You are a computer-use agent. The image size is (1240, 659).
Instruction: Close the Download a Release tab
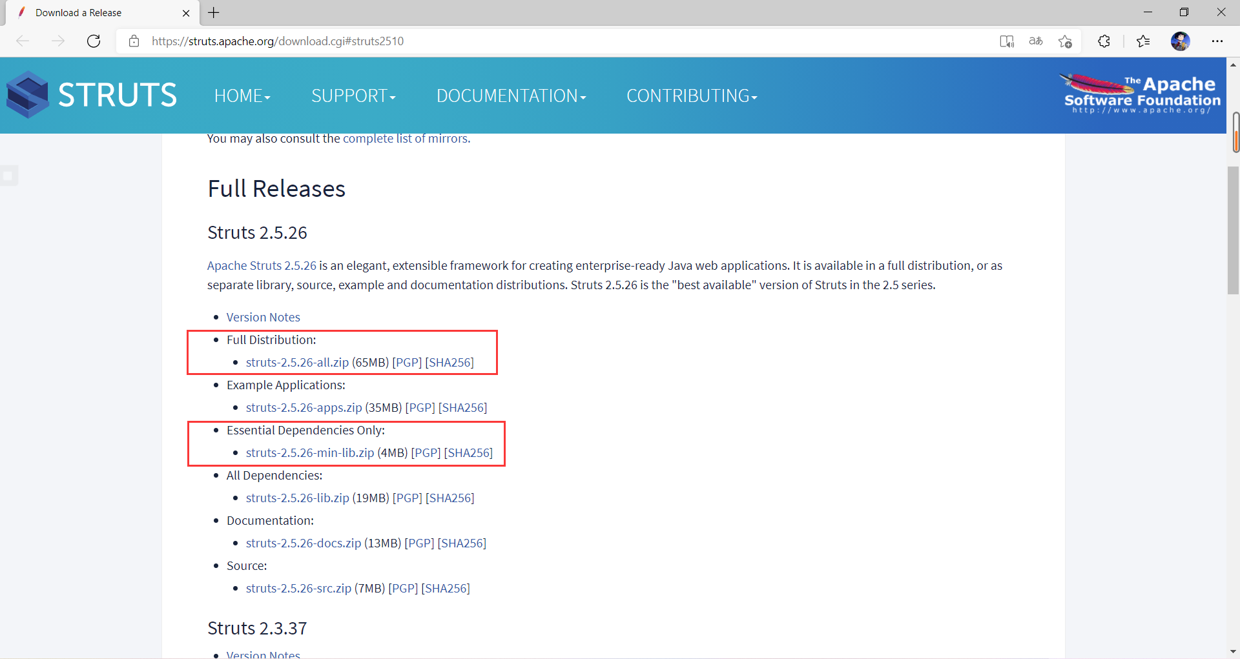[x=186, y=13]
